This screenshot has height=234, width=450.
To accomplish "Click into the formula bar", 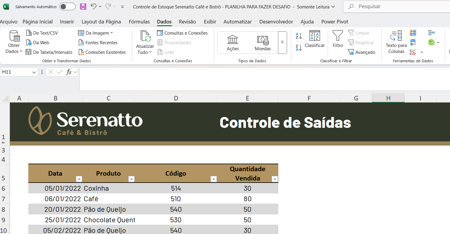I will pyautogui.click(x=264, y=79).
